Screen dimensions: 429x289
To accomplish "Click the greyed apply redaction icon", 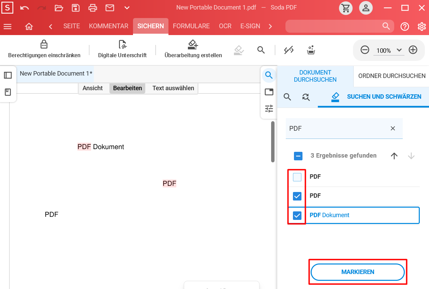I will 239,50.
